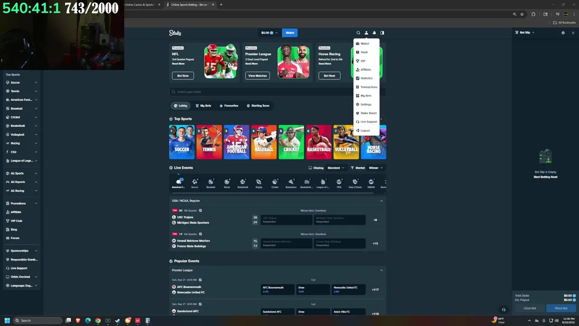Open Windows Start menu
This screenshot has width=579, height=326.
[7, 321]
